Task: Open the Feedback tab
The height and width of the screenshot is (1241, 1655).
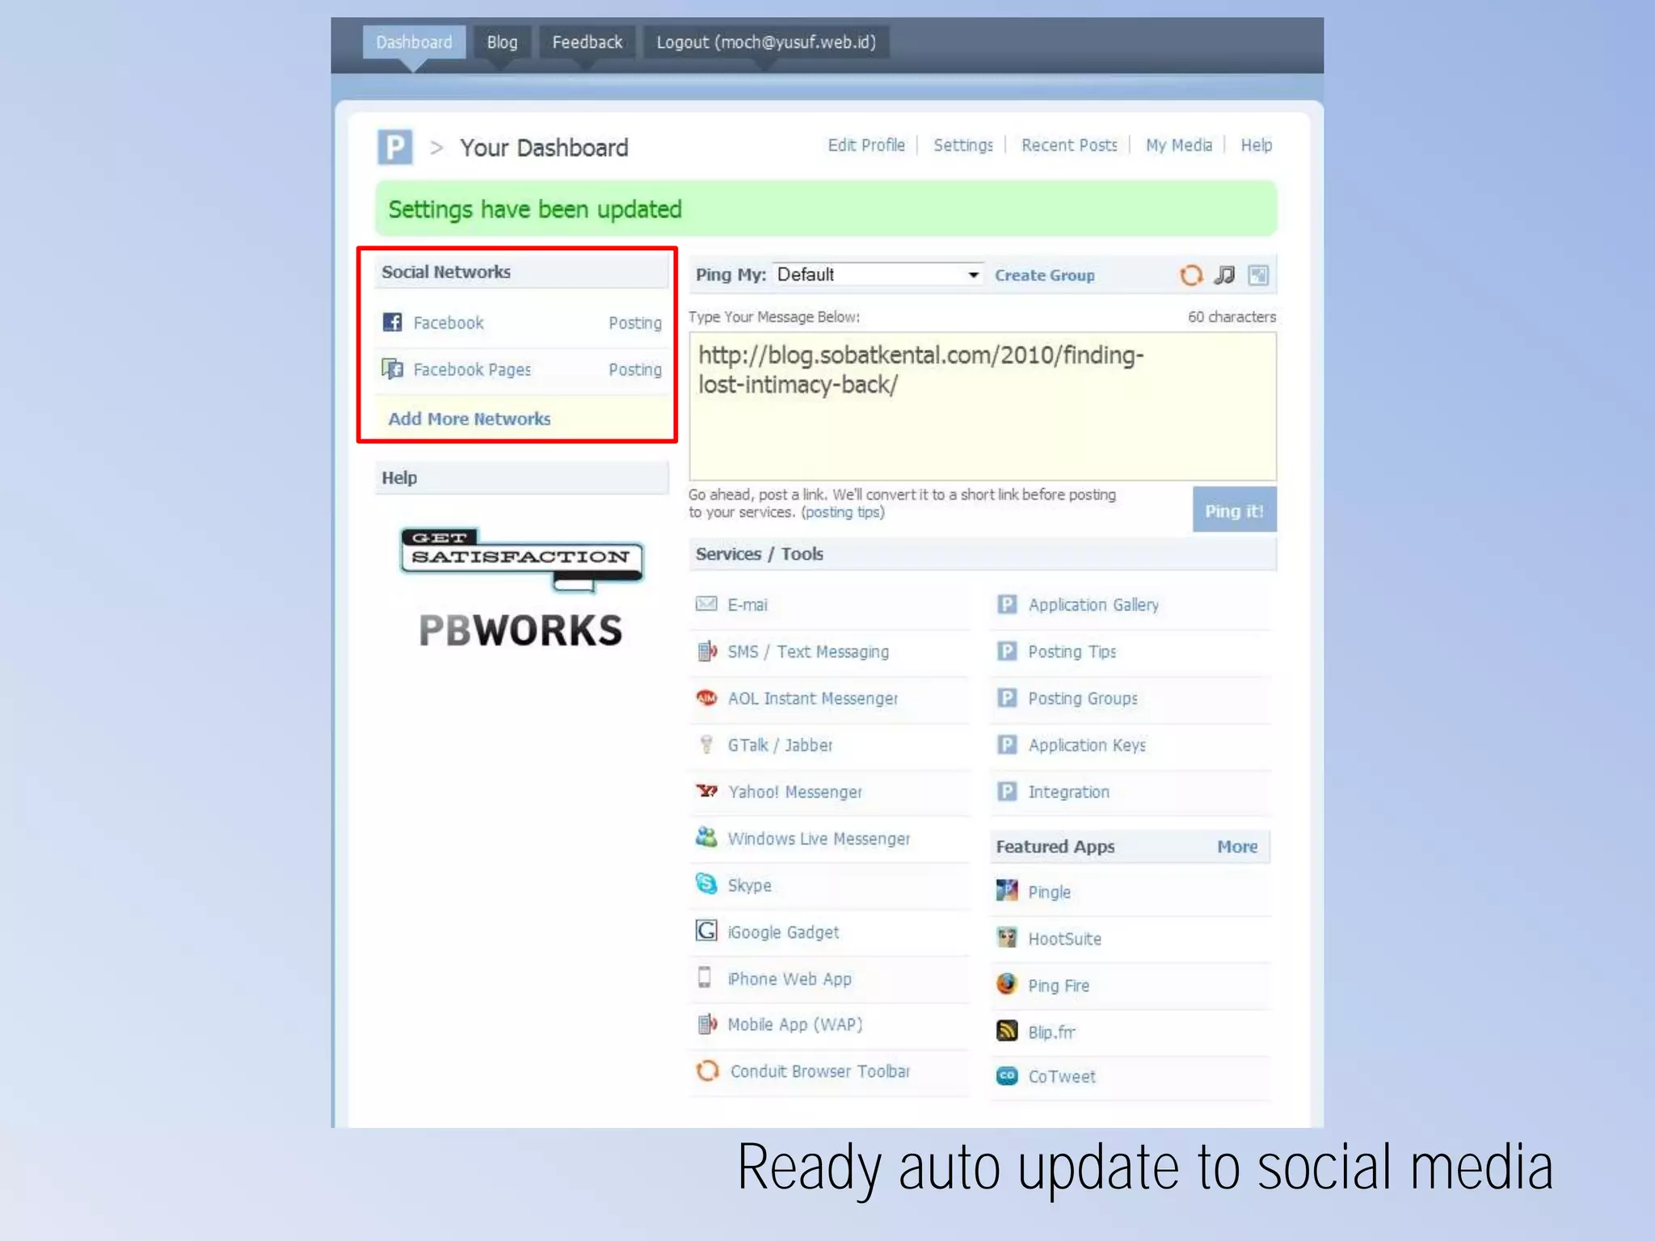Action: [587, 42]
